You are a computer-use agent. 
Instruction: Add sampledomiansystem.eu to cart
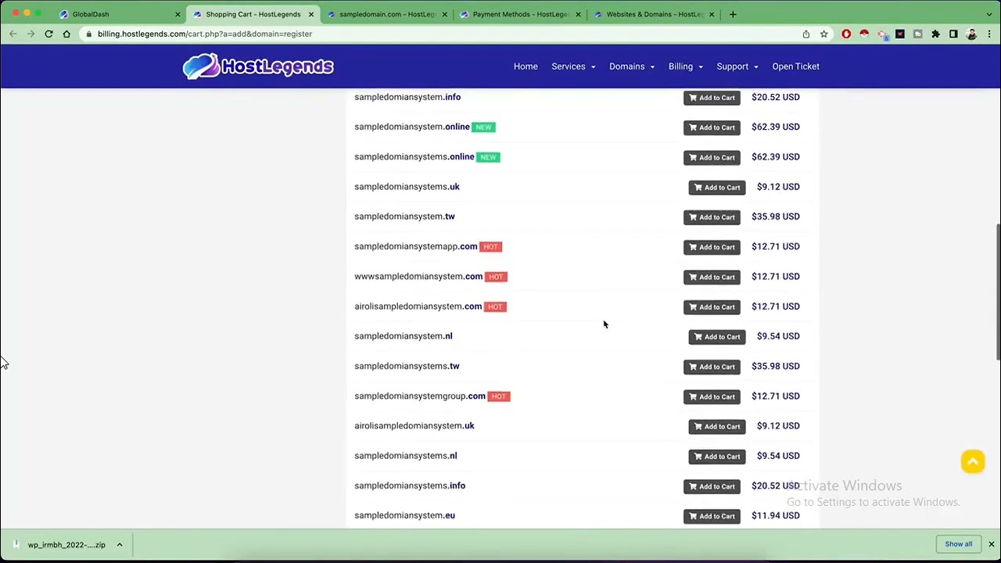(712, 516)
